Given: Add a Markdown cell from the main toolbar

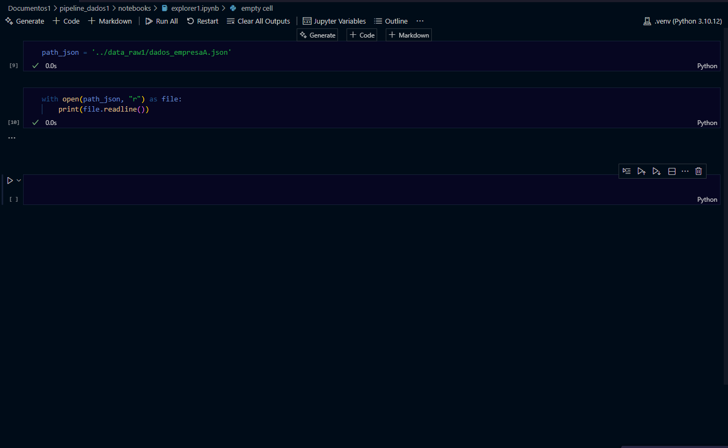Looking at the screenshot, I should click(x=110, y=21).
